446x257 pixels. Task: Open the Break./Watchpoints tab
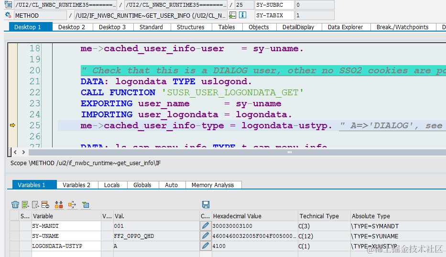pos(402,27)
